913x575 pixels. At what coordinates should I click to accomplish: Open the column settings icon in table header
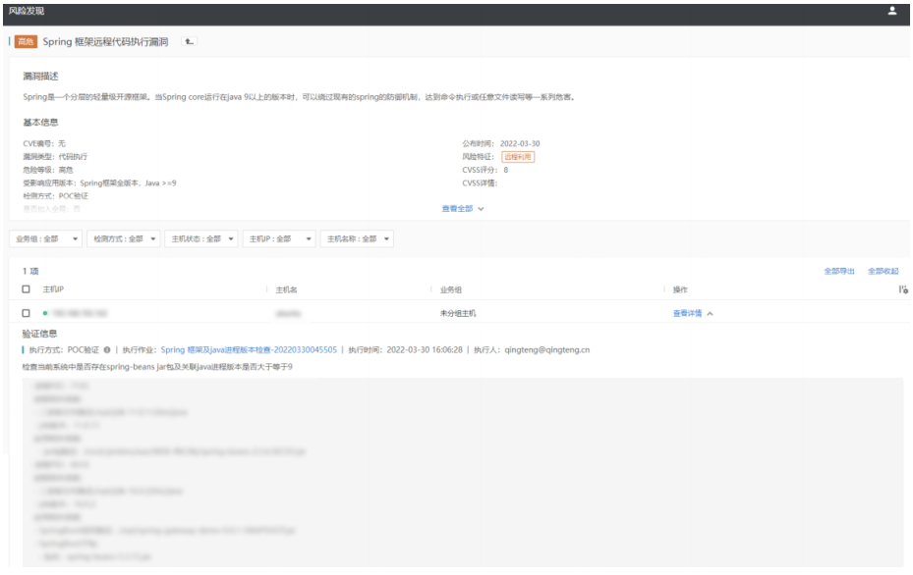click(x=902, y=289)
